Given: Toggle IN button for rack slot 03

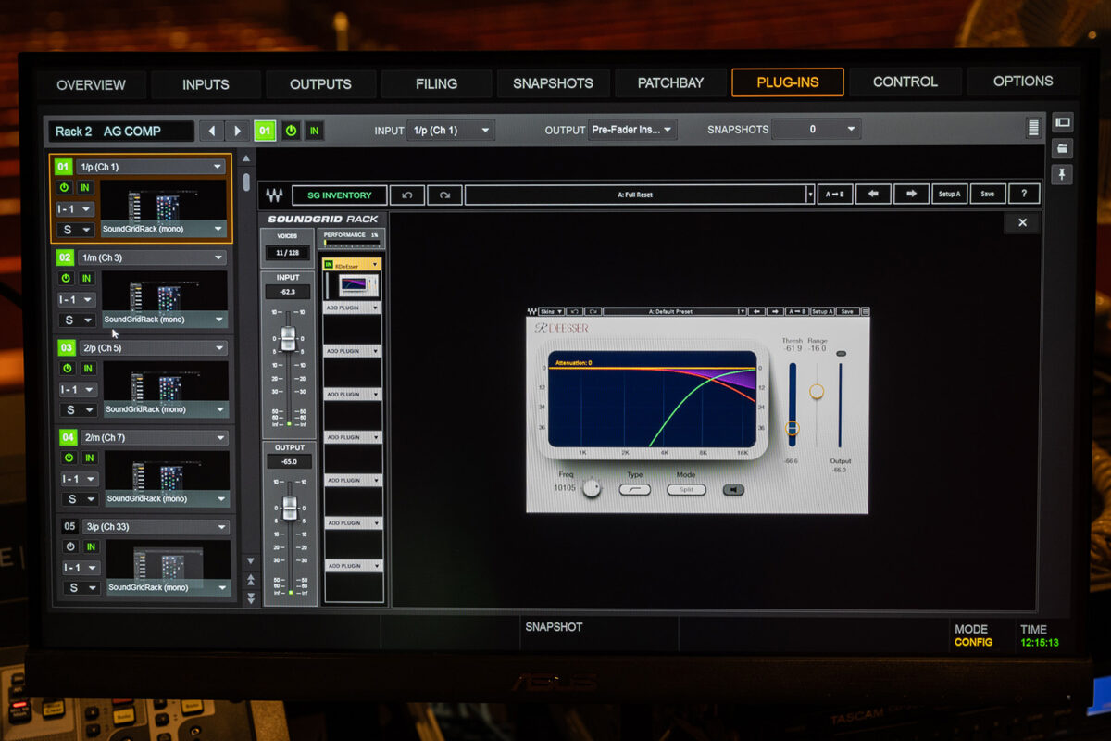Looking at the screenshot, I should [88, 368].
